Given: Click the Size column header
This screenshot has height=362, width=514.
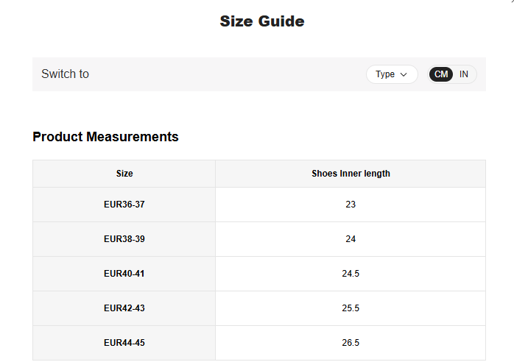Looking at the screenshot, I should (124, 174).
